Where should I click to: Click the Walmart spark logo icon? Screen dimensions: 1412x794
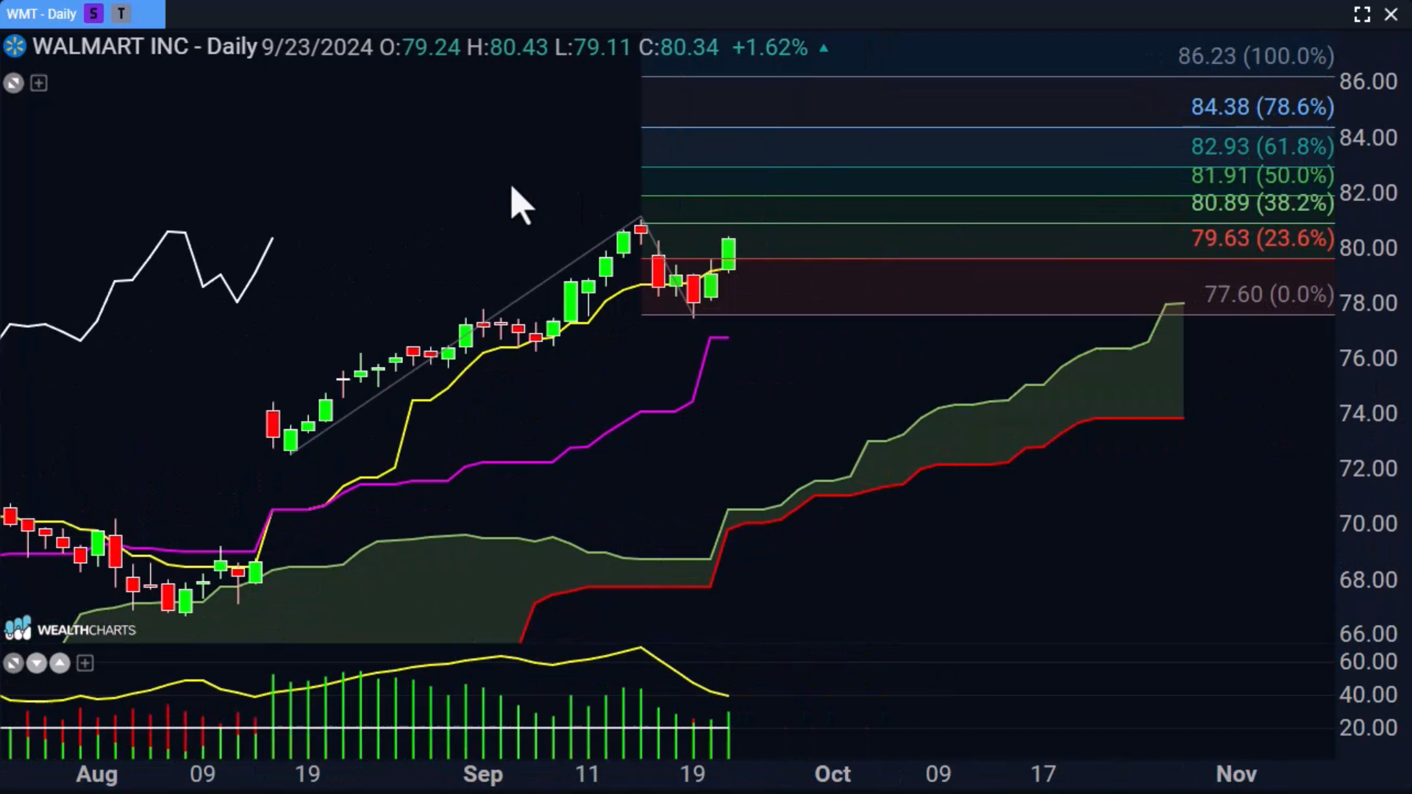15,47
